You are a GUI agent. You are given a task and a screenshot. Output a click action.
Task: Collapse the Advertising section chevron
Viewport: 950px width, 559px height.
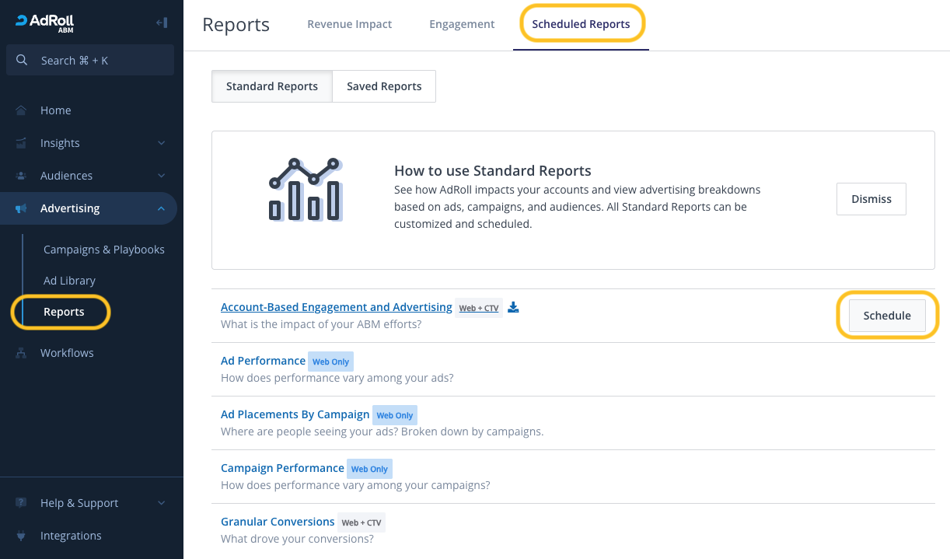point(161,208)
